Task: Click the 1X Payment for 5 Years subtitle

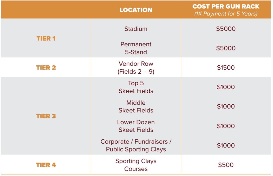Action: [x=226, y=14]
